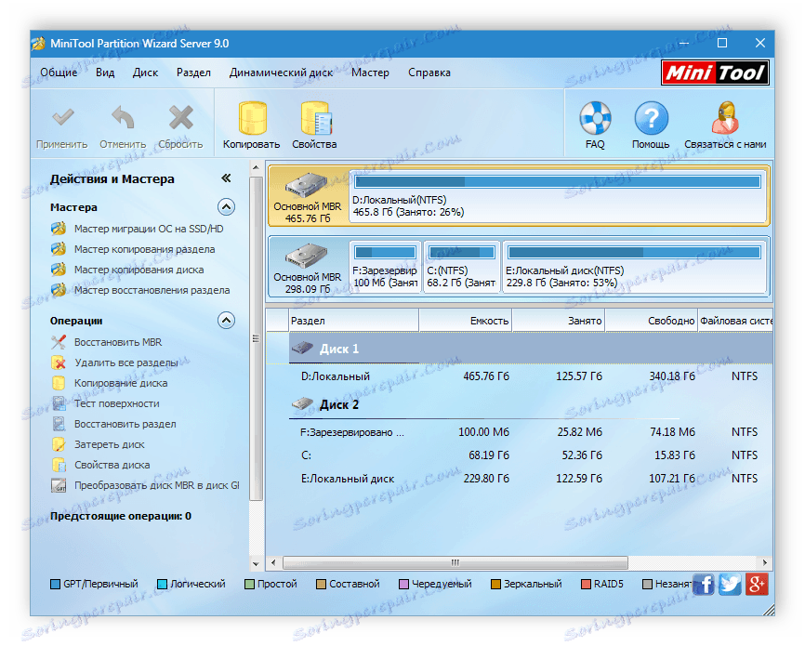Launch Мастер копирования раздела link
Viewport: 805px width, 646px height.
click(145, 249)
